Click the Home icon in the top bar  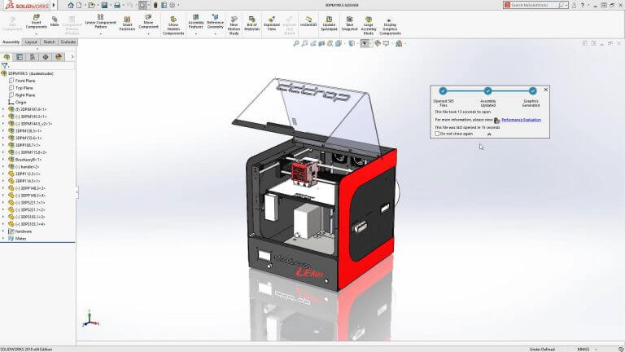[71, 5]
